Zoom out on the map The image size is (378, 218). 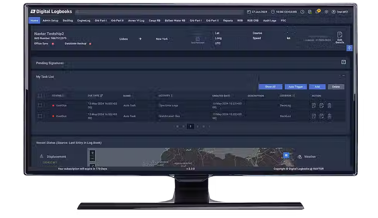(92, 159)
